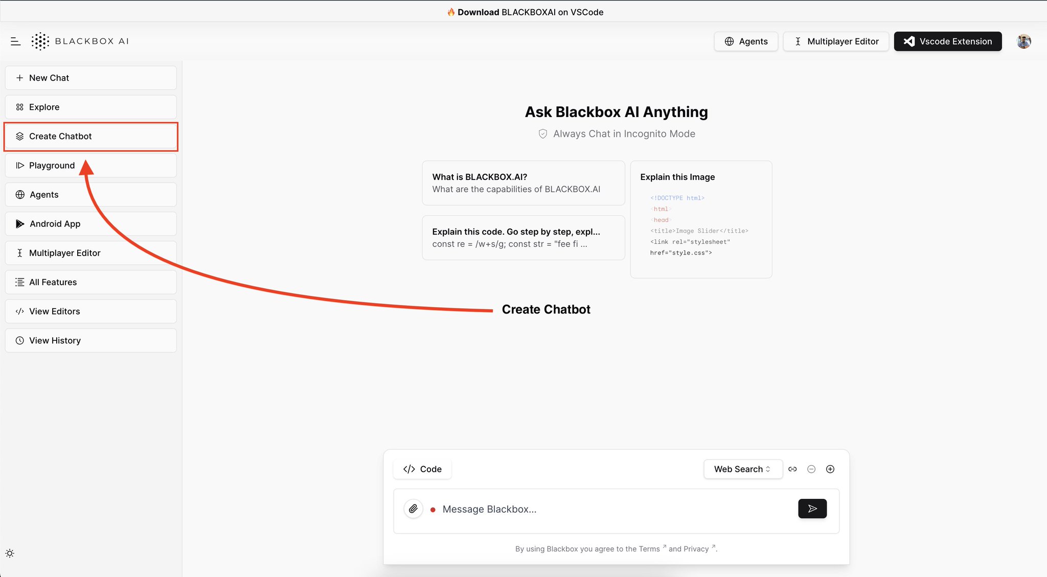Click the minus circle icon
The height and width of the screenshot is (577, 1047).
tap(811, 469)
